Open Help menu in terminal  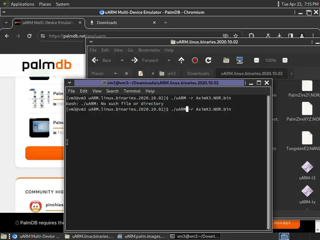(150, 91)
